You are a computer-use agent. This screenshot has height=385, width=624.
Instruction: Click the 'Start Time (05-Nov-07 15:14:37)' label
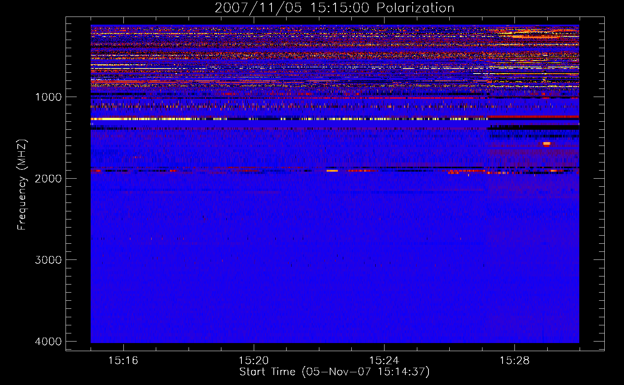pos(334,372)
